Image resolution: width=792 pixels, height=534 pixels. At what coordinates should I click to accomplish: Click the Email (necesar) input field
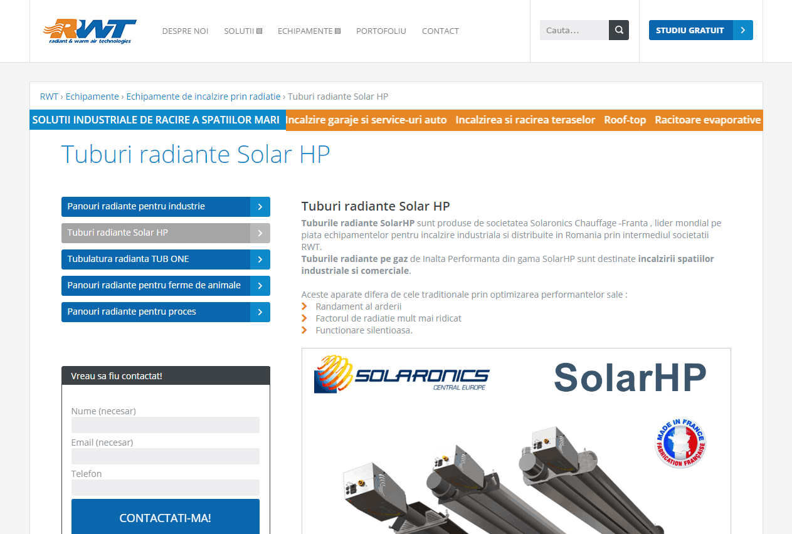tap(166, 456)
